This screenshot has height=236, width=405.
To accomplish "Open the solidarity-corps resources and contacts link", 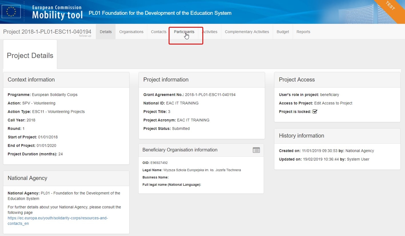I will pos(58,221).
